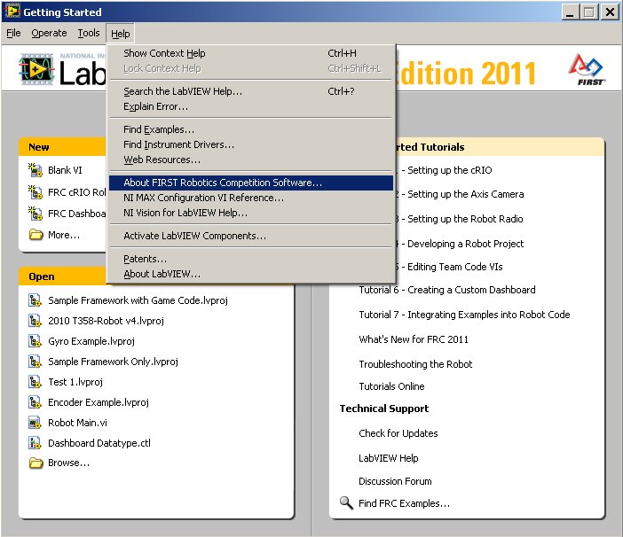Choose NI Vision for LabVIEW Help...
623x537 pixels.
251,213
